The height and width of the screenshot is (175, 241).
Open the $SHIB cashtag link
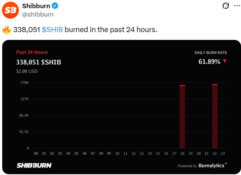52,30
